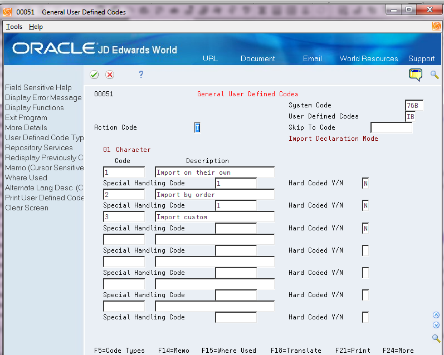Image resolution: width=444 pixels, height=355 pixels.
Task: Click the Skip To Code field
Action: pyautogui.click(x=391, y=127)
